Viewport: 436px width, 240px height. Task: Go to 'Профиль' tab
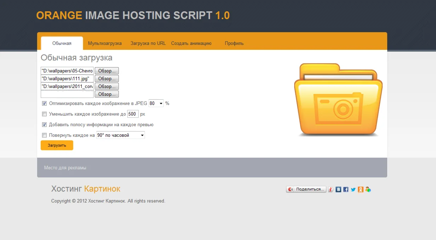(x=234, y=43)
